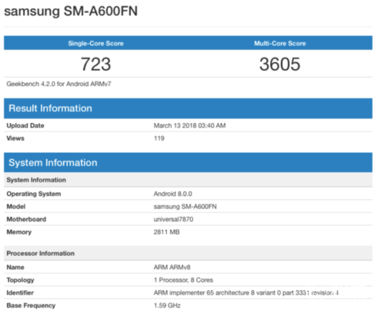Viewport: 378px width, 313px height.
Task: Click the blue System Information section header
Action: click(x=188, y=162)
